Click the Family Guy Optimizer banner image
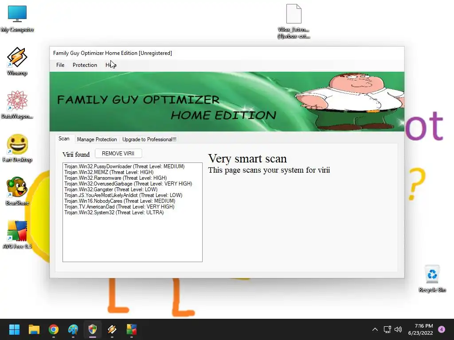 coord(227,101)
